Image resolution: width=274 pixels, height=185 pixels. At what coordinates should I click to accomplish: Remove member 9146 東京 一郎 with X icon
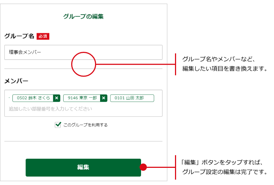[104, 98]
